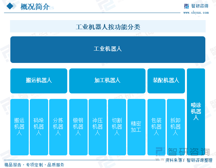Viewport: 216px width, 168px height.
Task: Click the 概况简介 heading text
Action: click(35, 6)
